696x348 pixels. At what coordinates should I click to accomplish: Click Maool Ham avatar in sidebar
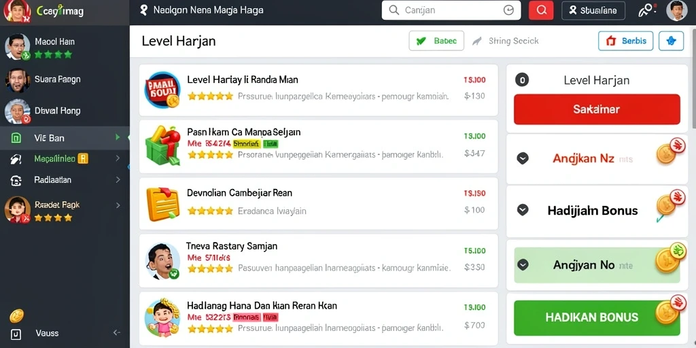pyautogui.click(x=17, y=47)
